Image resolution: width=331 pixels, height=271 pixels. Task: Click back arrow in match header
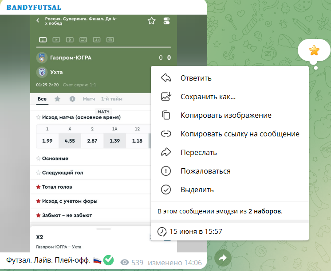coord(38,20)
